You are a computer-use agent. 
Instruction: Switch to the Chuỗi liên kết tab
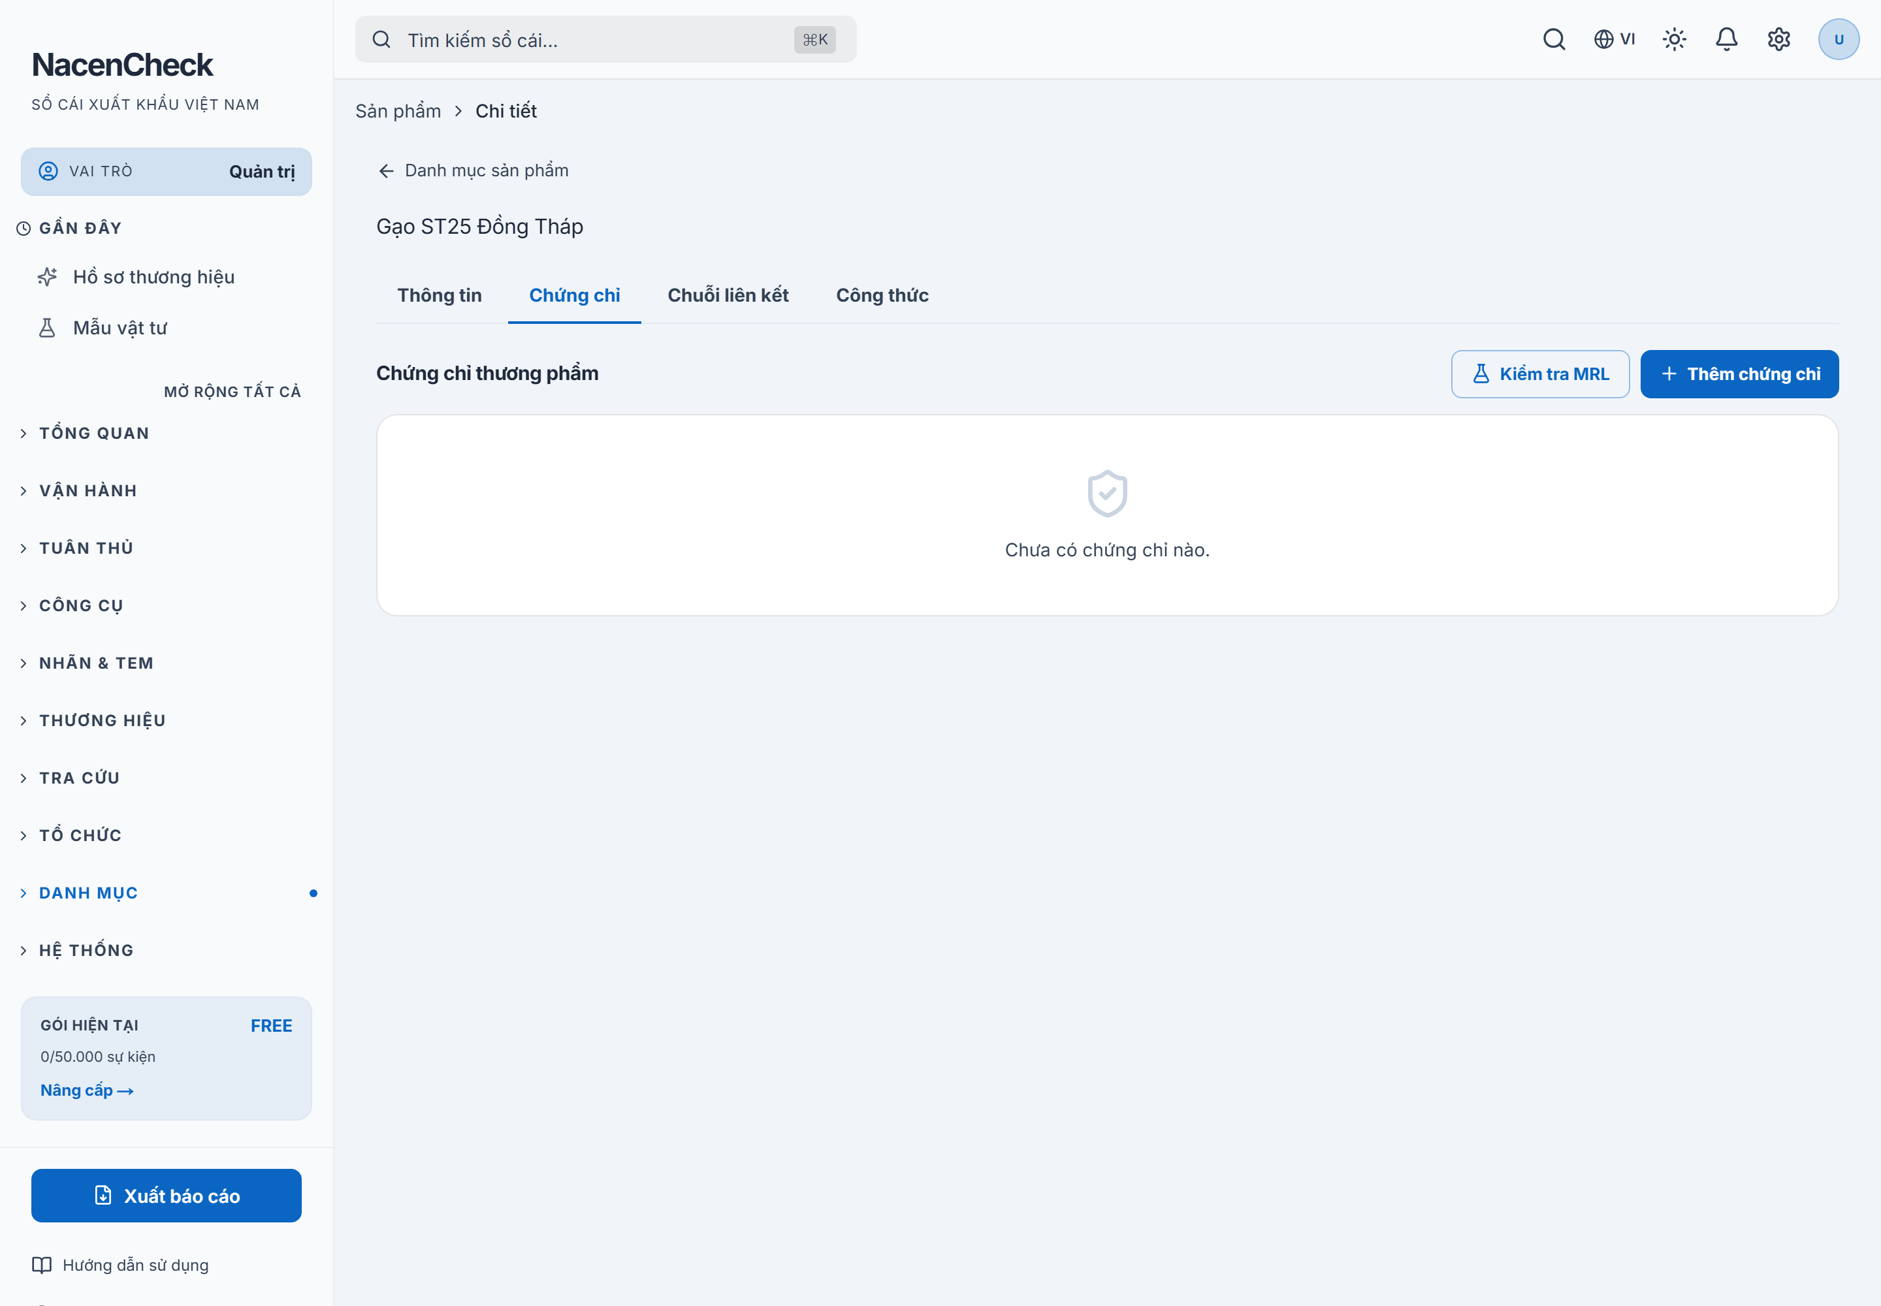click(x=728, y=295)
